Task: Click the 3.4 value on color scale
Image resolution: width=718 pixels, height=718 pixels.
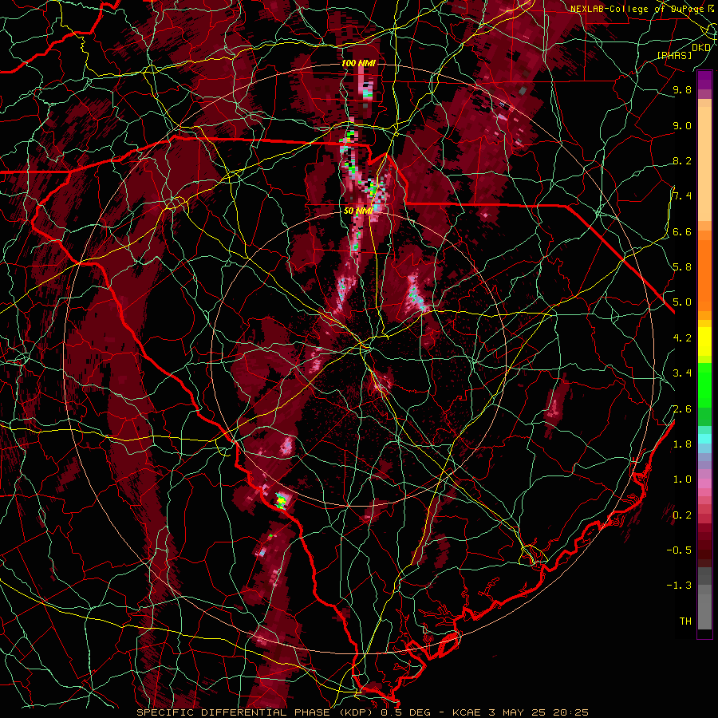Action: [682, 373]
